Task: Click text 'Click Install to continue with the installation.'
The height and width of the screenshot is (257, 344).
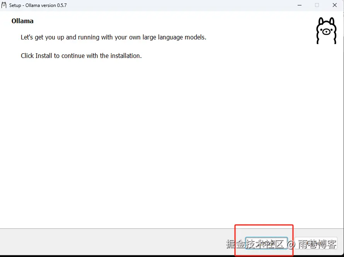Action: [x=81, y=56]
